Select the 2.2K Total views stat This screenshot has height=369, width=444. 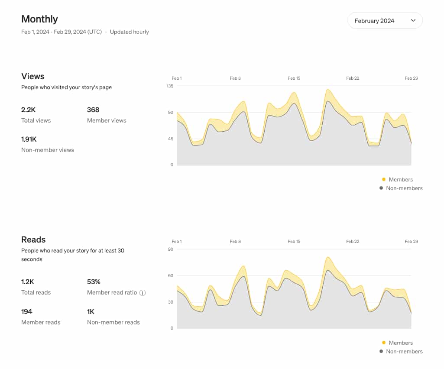[x=29, y=110]
